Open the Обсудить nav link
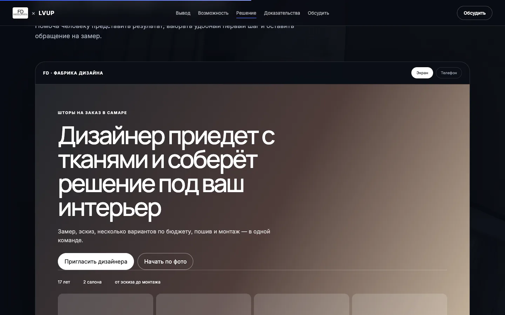505x315 pixels. tap(318, 13)
